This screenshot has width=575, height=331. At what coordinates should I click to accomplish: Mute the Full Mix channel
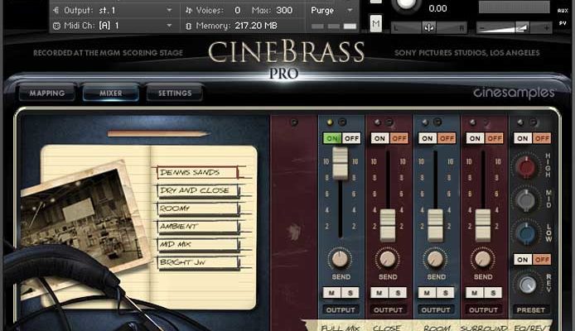point(332,292)
